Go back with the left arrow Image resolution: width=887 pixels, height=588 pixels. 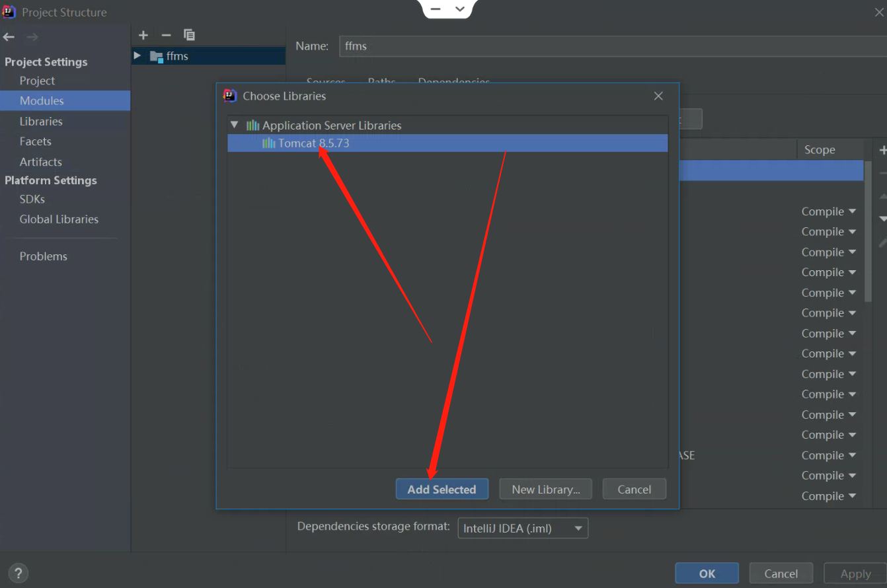click(x=9, y=37)
